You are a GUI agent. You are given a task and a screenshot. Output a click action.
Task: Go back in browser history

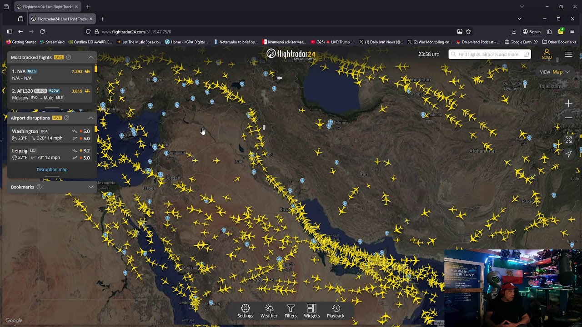20,31
